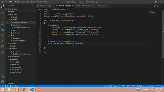Switch to the student-add.php tab
The height and width of the screenshot is (92, 164).
[x=45, y=6]
